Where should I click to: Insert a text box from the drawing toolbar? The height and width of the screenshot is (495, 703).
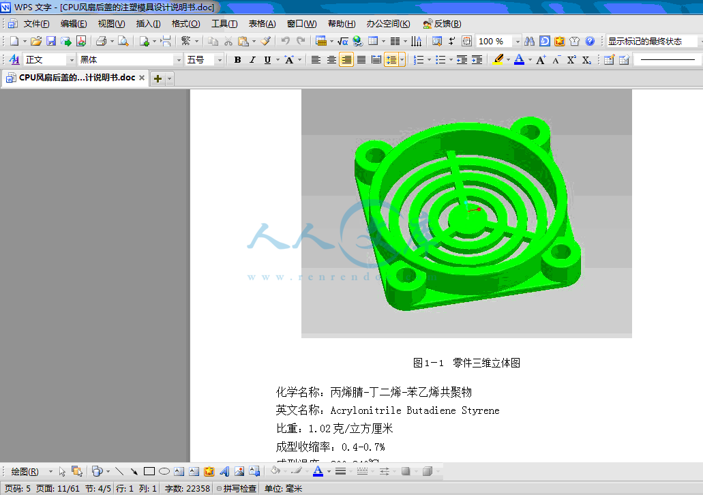(179, 471)
